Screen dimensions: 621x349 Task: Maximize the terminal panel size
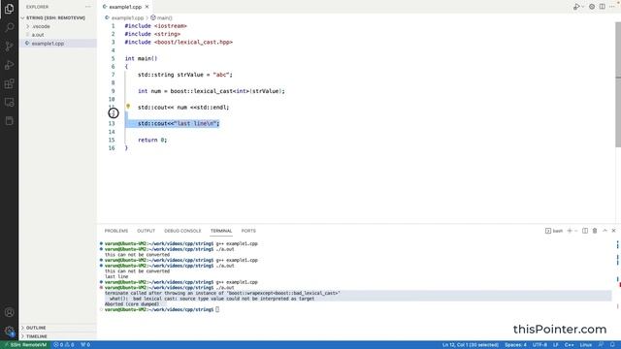click(605, 231)
